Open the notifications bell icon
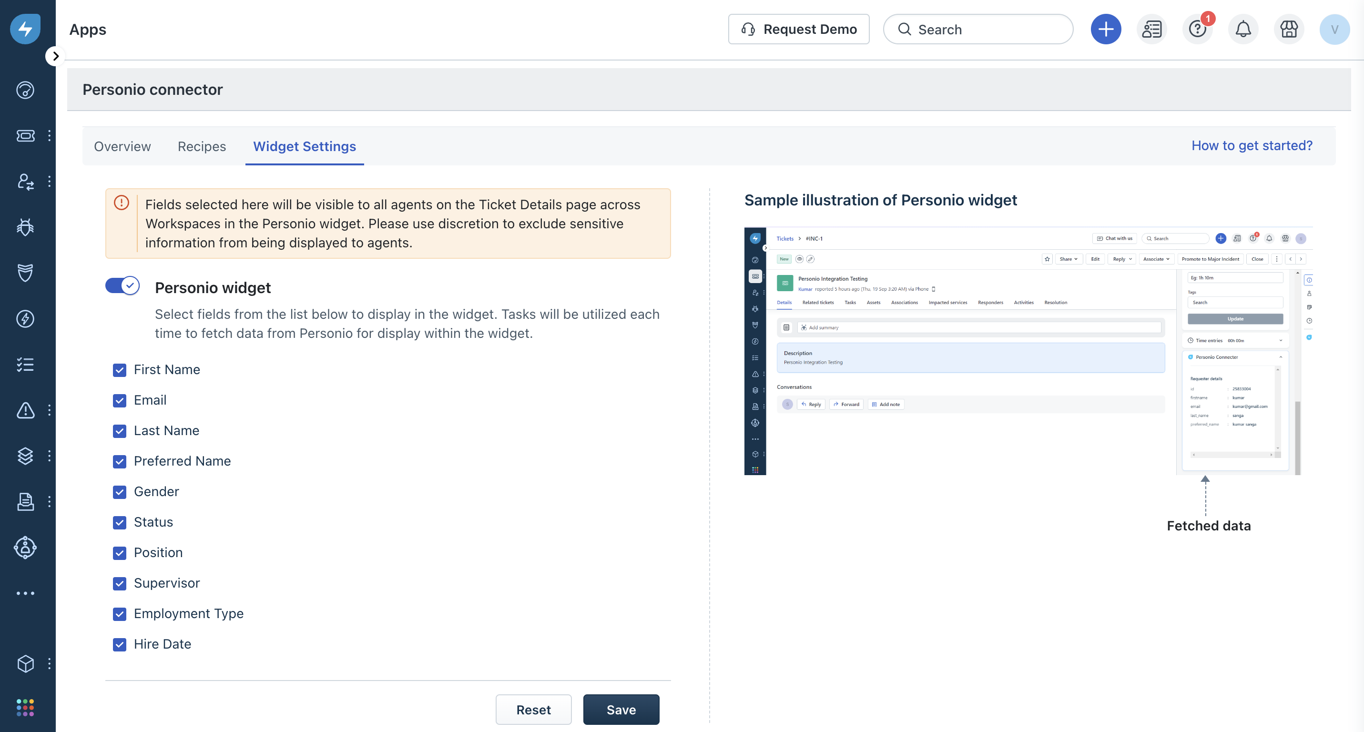 click(x=1243, y=29)
